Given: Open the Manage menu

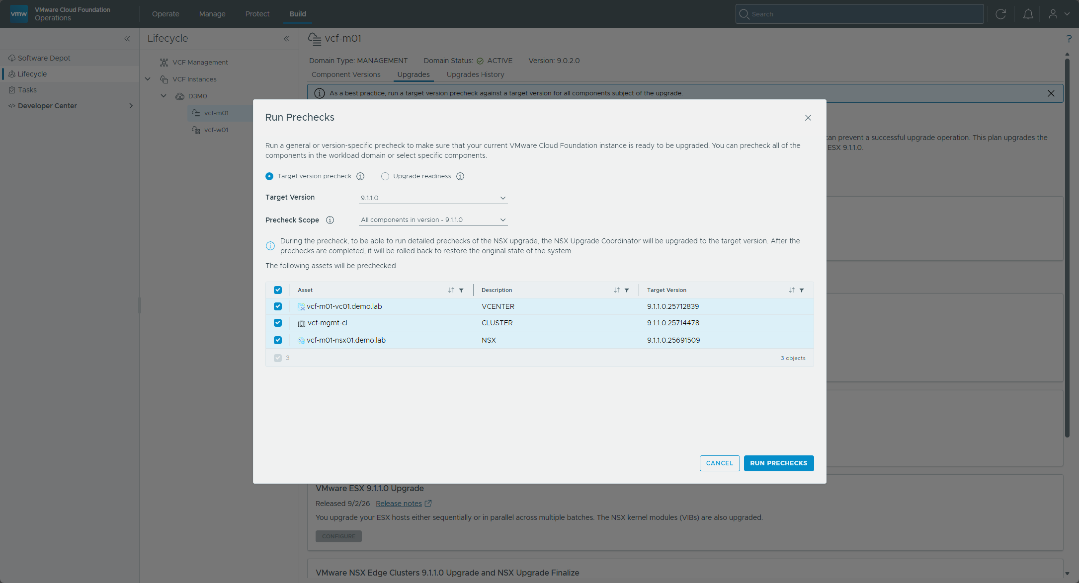Looking at the screenshot, I should 212,14.
